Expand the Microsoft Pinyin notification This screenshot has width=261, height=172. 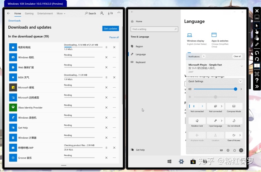(x=242, y=66)
